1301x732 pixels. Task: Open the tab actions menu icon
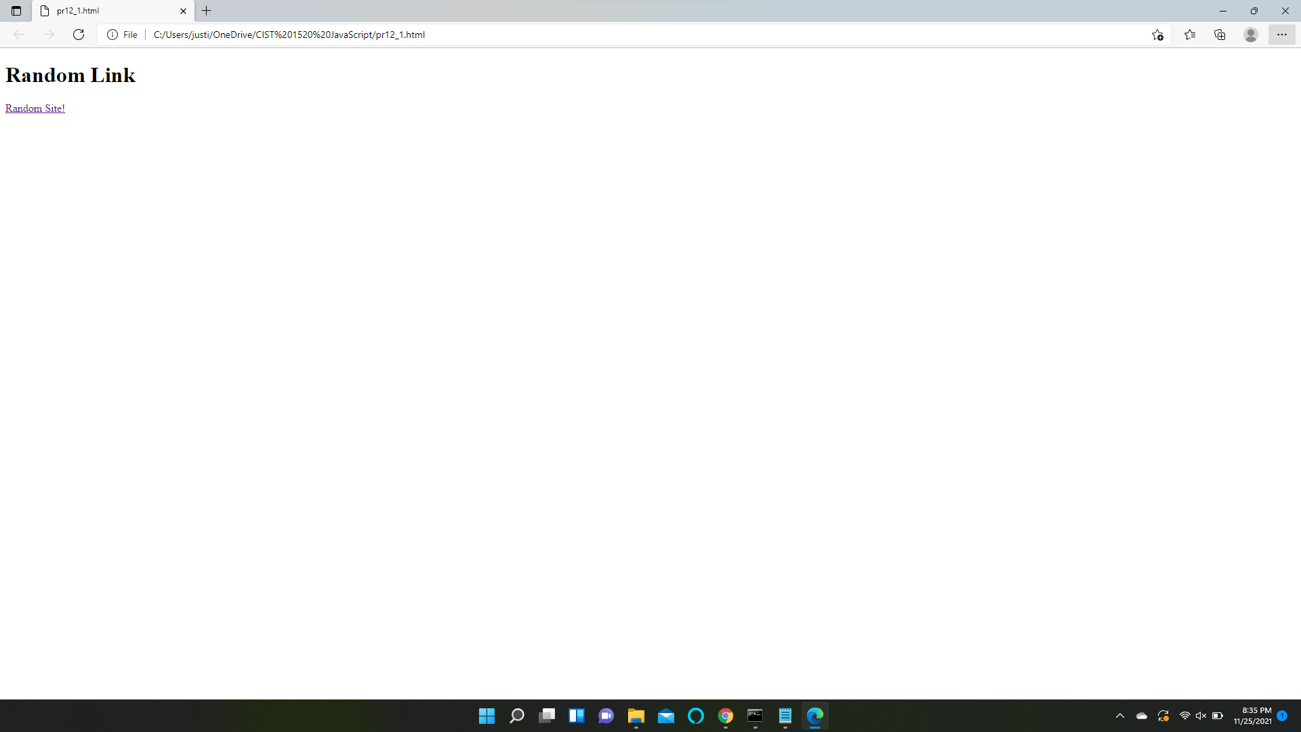pos(16,11)
